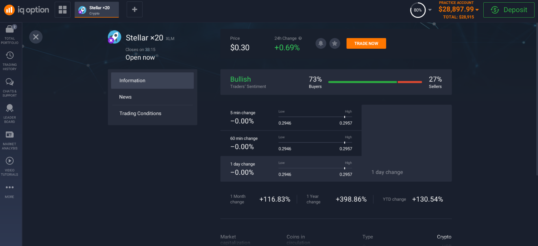Click the TRADE NOW button
The image size is (538, 246).
[x=366, y=43]
